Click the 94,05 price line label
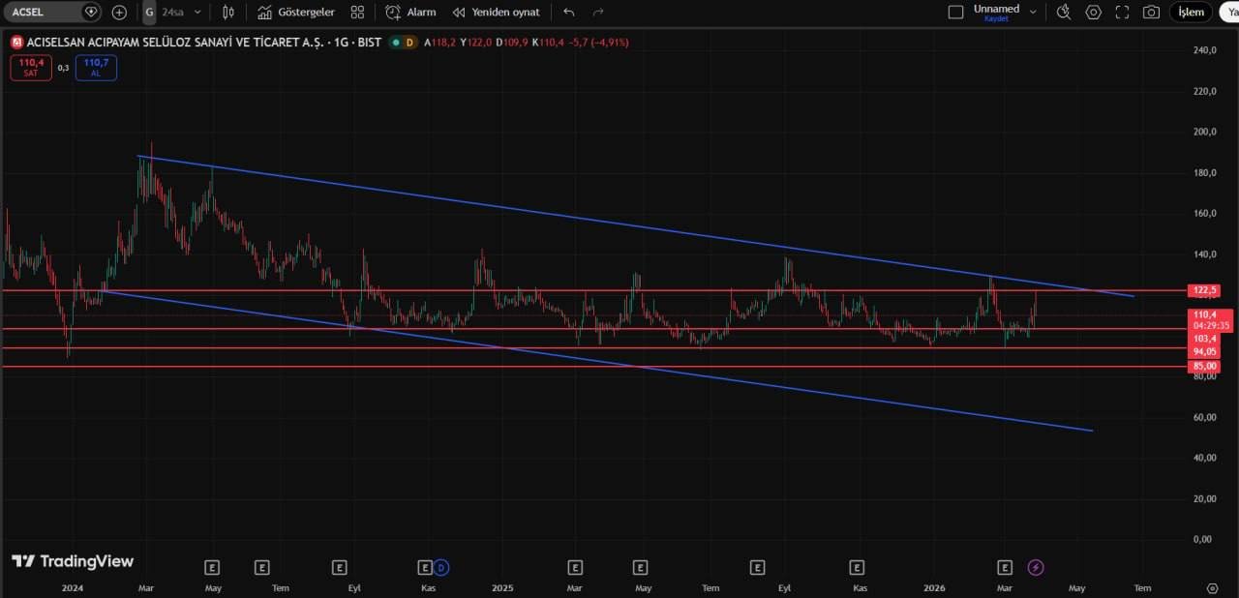Viewport: 1239px width, 598px height. 1206,352
